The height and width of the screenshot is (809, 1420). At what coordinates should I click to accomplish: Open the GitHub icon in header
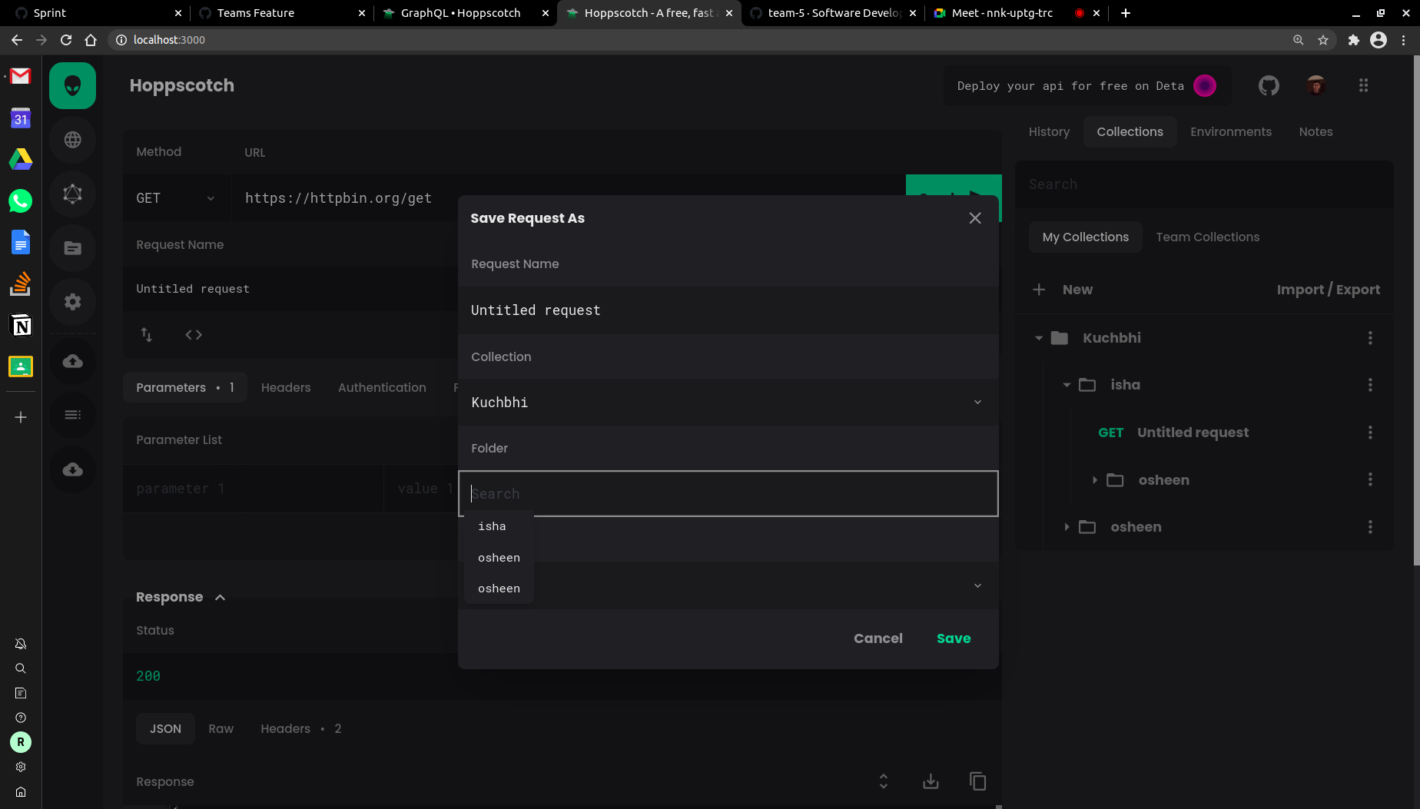(x=1269, y=85)
